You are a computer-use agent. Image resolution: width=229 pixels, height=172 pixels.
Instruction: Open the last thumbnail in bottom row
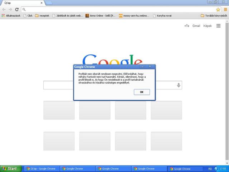pyautogui.click(x=166, y=141)
